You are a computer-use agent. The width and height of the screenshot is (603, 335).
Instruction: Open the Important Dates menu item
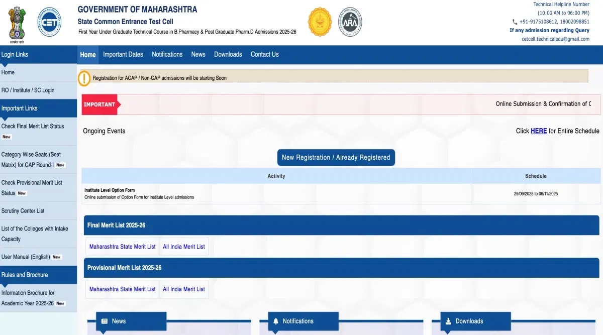(x=123, y=54)
